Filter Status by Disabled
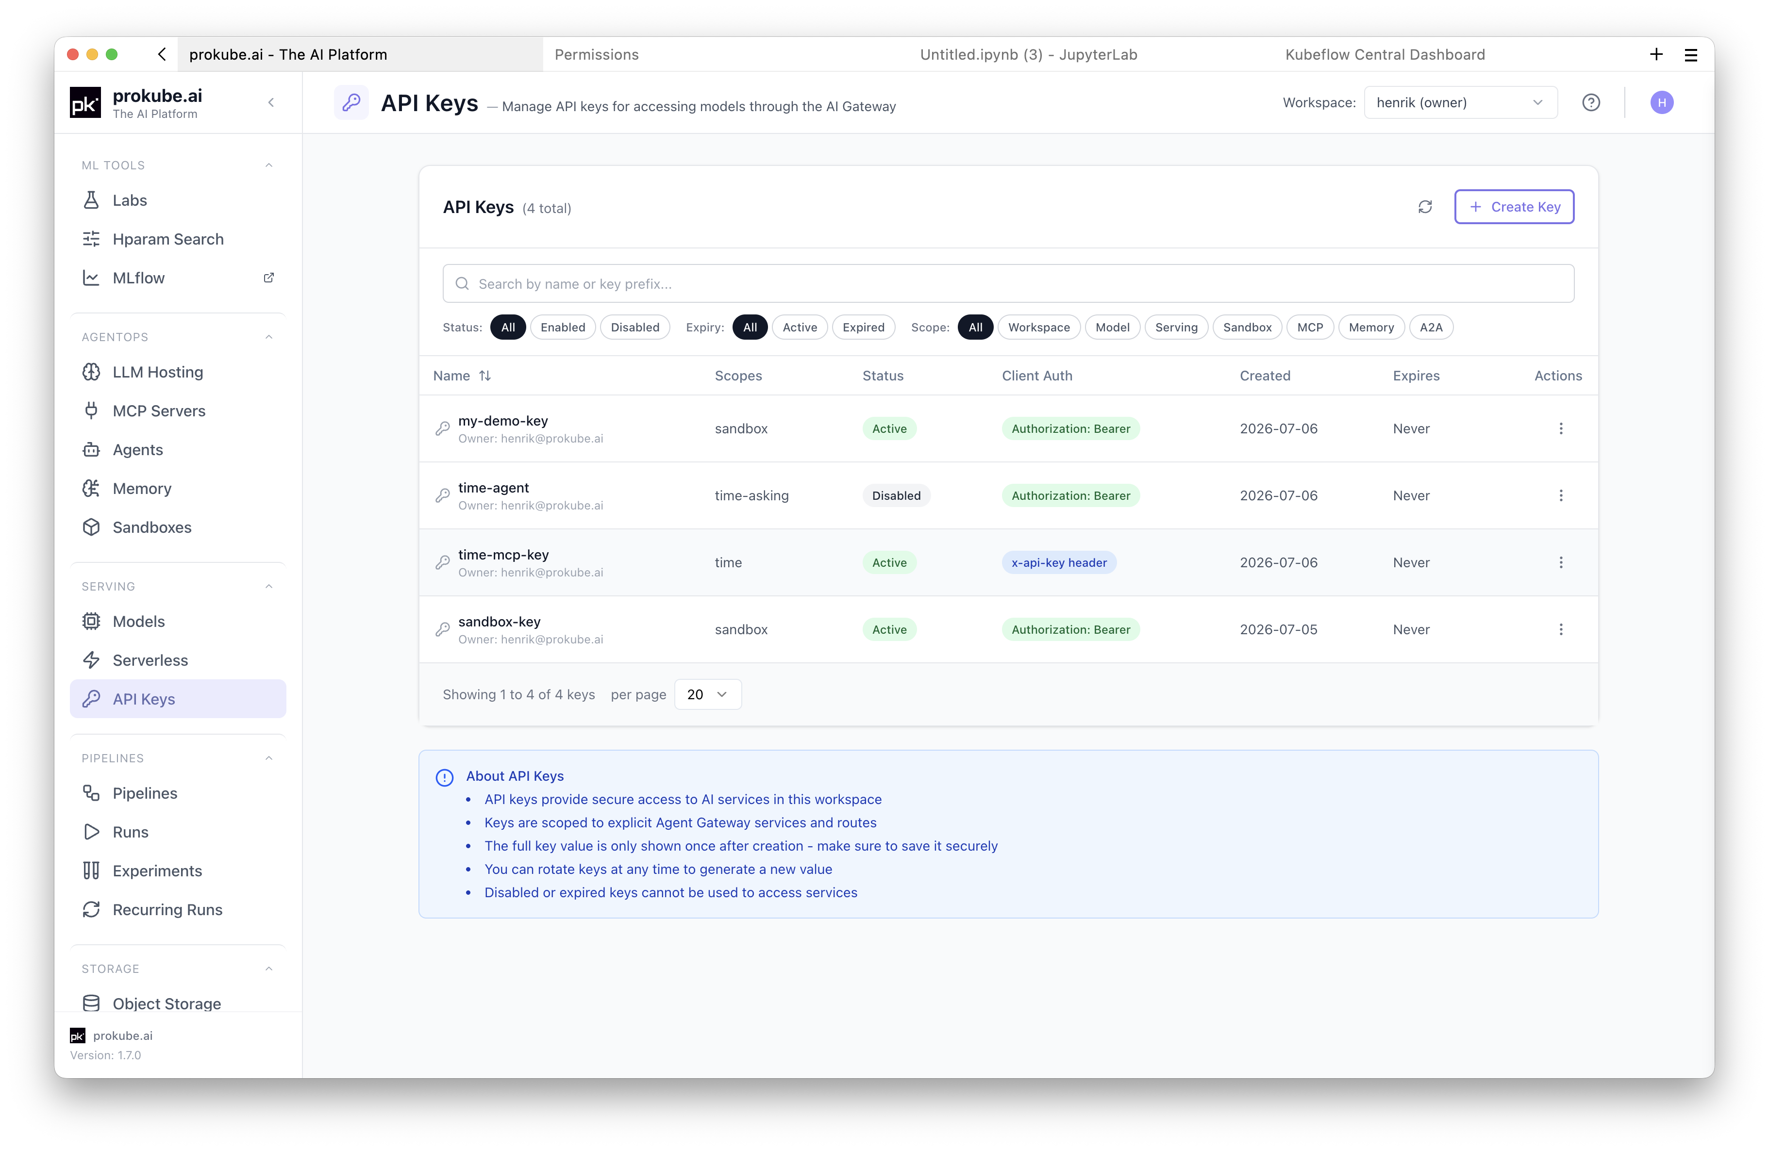Viewport: 1769px width, 1150px height. [635, 328]
